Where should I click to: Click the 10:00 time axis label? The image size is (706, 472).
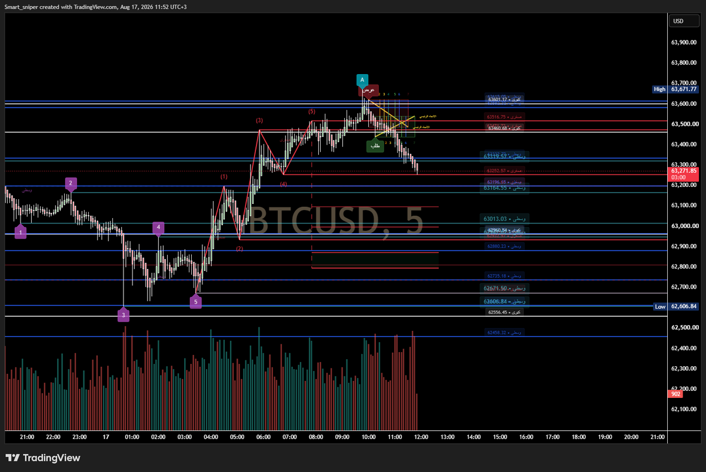[x=369, y=437]
